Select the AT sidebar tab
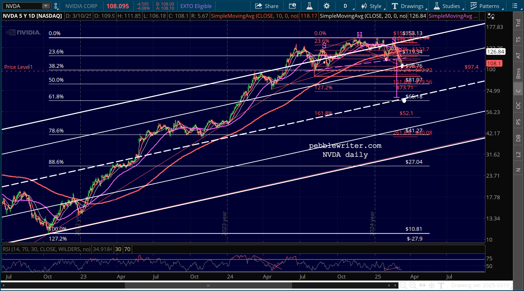 [518, 56]
